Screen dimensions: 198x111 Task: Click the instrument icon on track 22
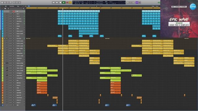[x=7, y=63]
